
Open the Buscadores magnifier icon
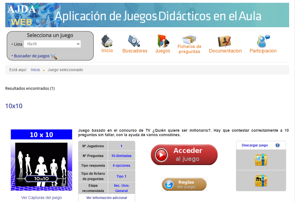[134, 41]
